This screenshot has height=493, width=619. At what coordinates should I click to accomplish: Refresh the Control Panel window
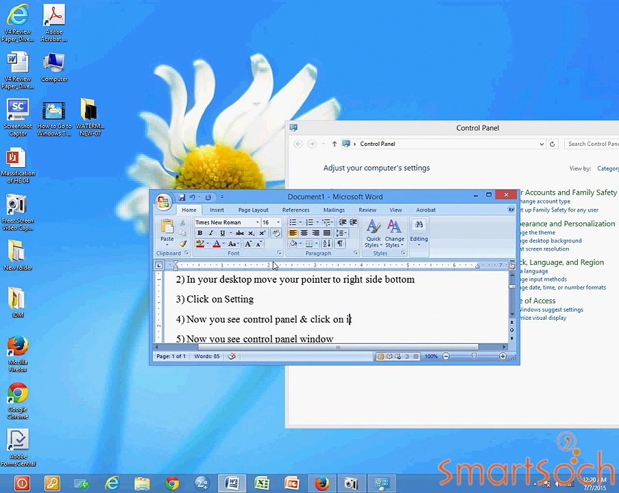[553, 144]
